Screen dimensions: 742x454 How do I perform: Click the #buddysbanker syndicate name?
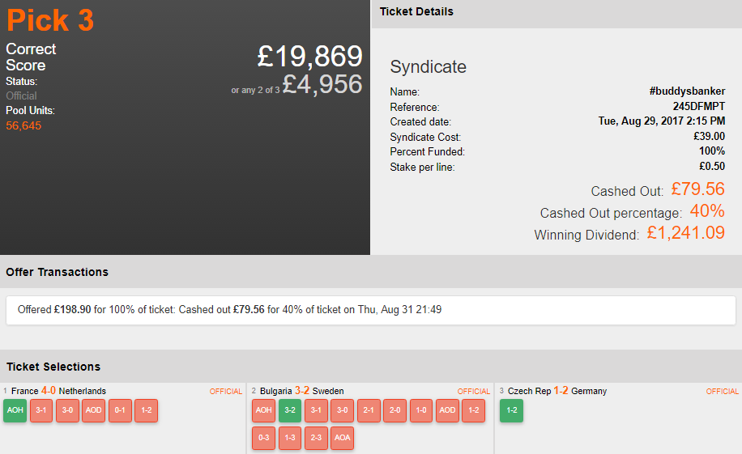tap(687, 91)
